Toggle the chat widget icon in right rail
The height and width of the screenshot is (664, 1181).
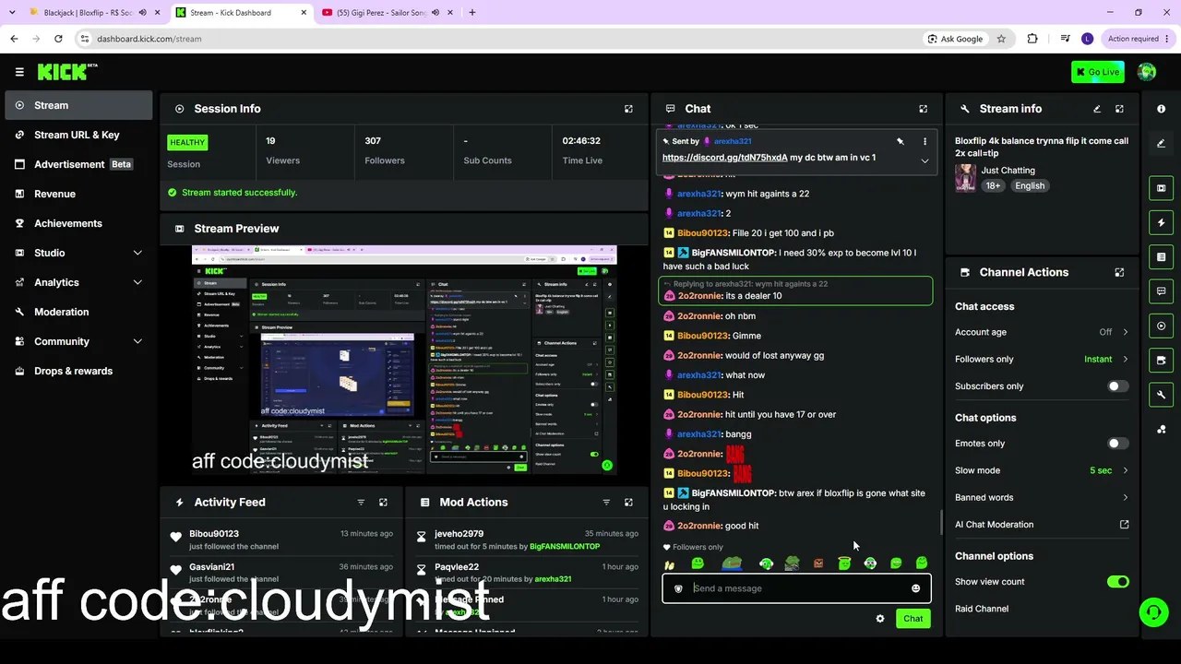1162,291
